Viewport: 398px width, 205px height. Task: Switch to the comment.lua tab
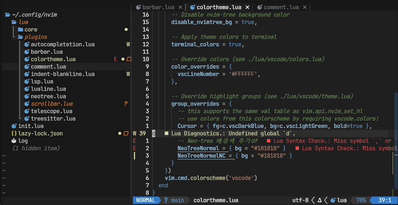[x=281, y=7]
